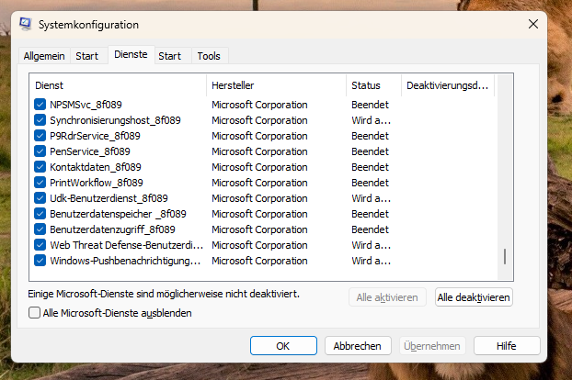Select the Windows-Pushbenachrichtigung... row text
This screenshot has width=572, height=380.
(125, 261)
